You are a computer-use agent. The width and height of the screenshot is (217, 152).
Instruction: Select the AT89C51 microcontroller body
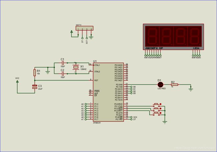(x=108, y=92)
